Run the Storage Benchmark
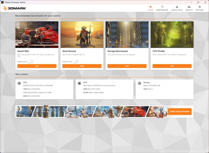This screenshot has width=209, height=153. pos(127,66)
